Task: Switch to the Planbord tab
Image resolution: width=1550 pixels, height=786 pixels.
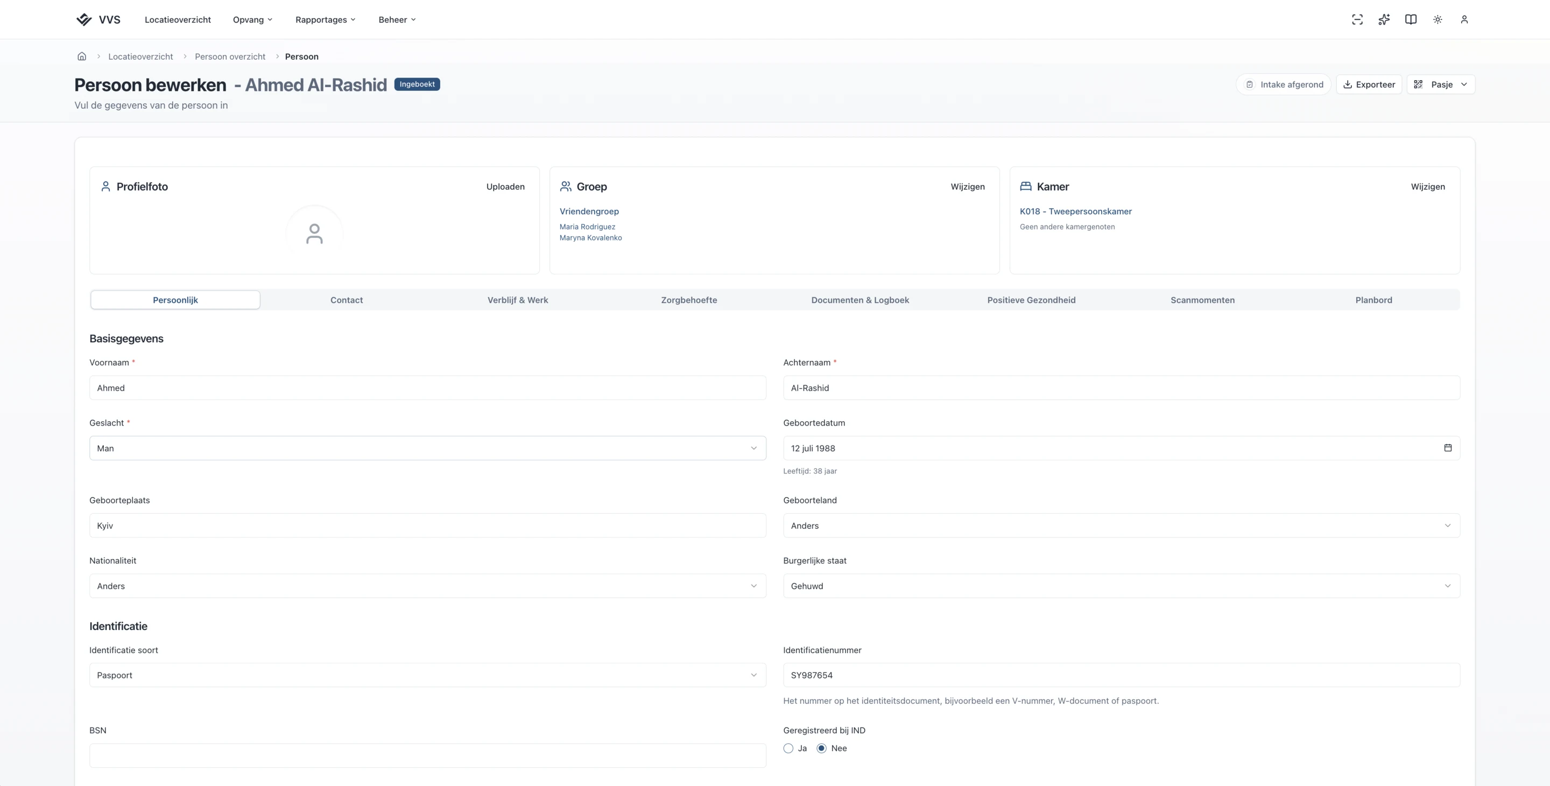Action: (1373, 300)
